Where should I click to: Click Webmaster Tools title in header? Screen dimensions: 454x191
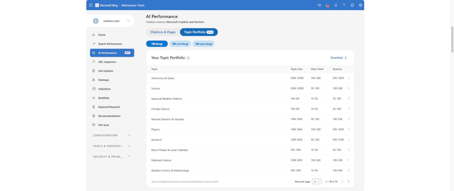tap(133, 5)
